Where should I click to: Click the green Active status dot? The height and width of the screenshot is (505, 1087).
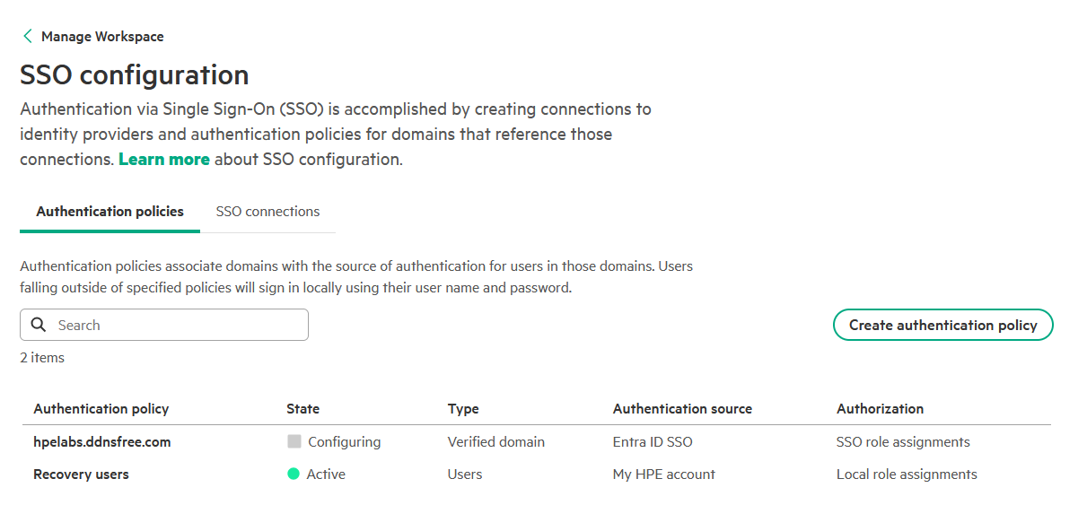coord(294,474)
